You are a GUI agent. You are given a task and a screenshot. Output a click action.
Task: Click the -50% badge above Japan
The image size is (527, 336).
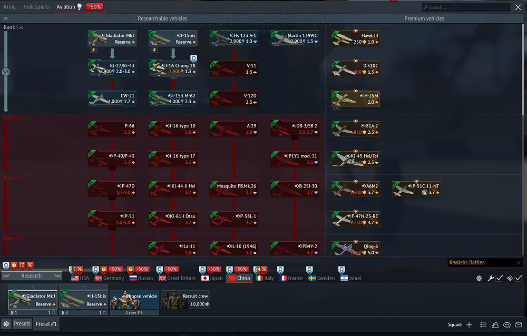tap(214, 269)
